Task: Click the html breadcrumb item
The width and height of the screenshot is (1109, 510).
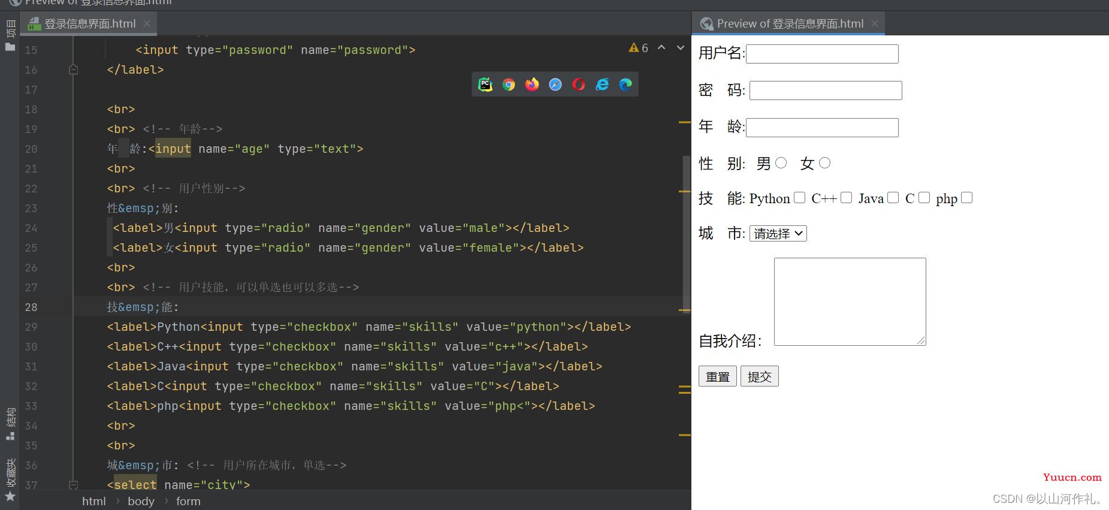Action: coord(94,502)
